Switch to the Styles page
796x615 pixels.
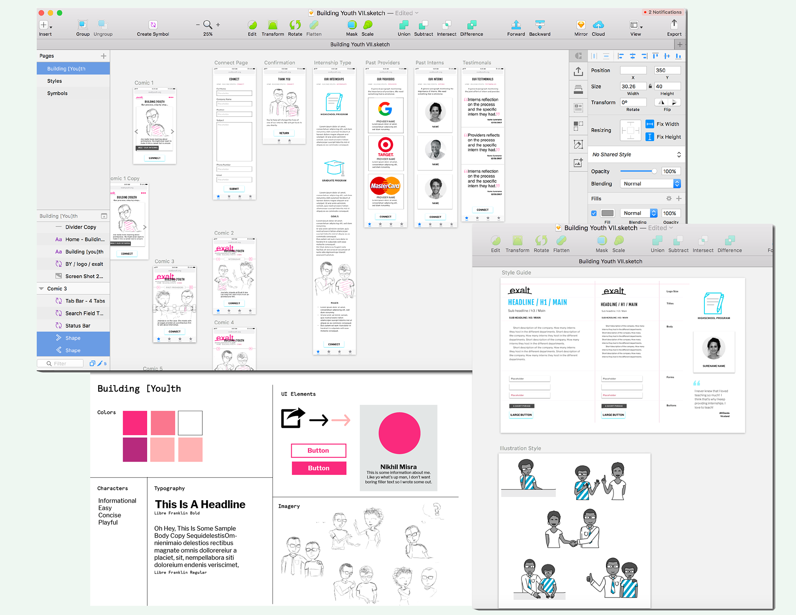pos(73,81)
